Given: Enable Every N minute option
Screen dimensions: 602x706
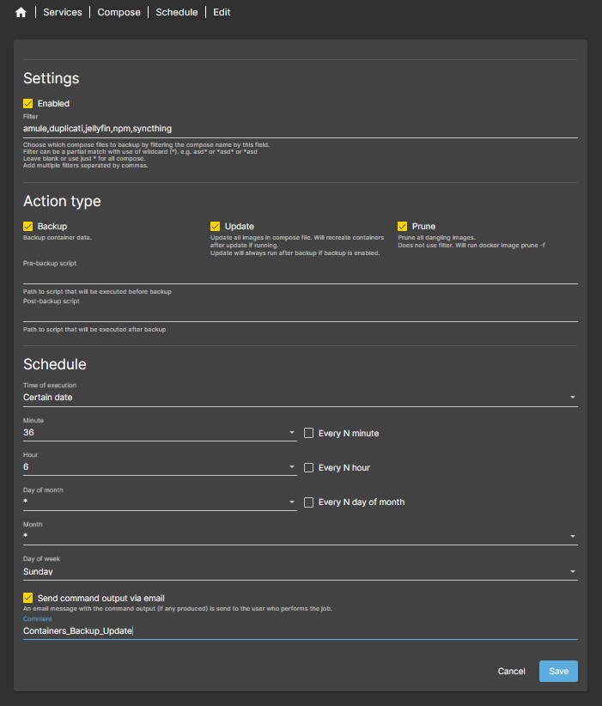Looking at the screenshot, I should click(309, 434).
